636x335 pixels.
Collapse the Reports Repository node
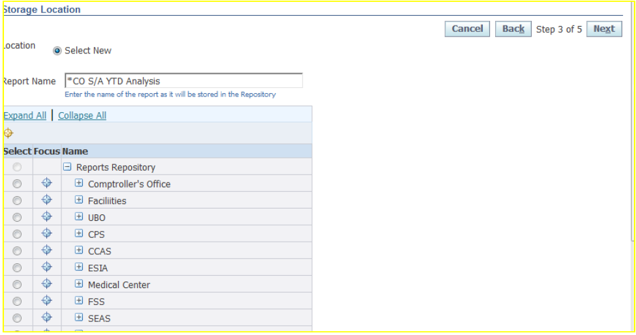pyautogui.click(x=67, y=166)
